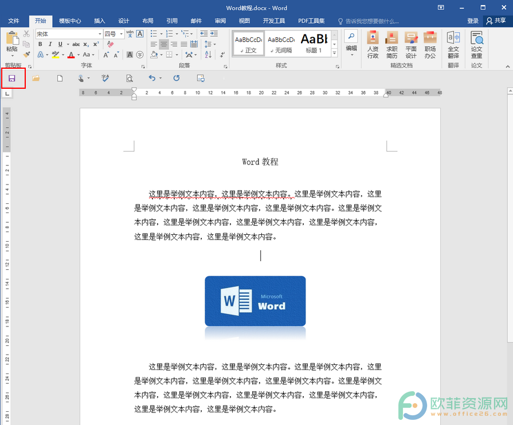Click the Paste clipboard icon
Screen dimensions: 513x425
pos(12,38)
